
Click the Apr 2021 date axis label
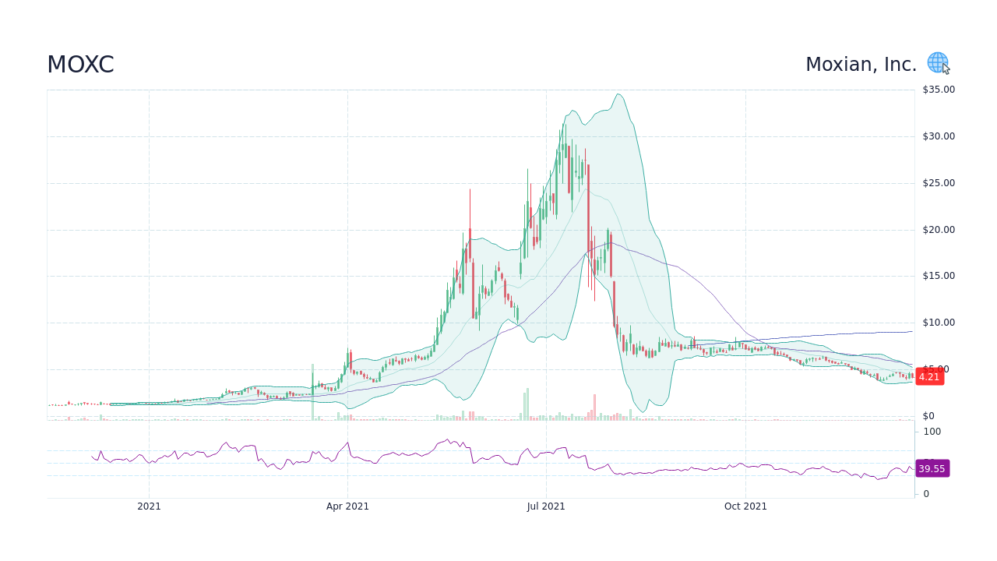click(347, 506)
